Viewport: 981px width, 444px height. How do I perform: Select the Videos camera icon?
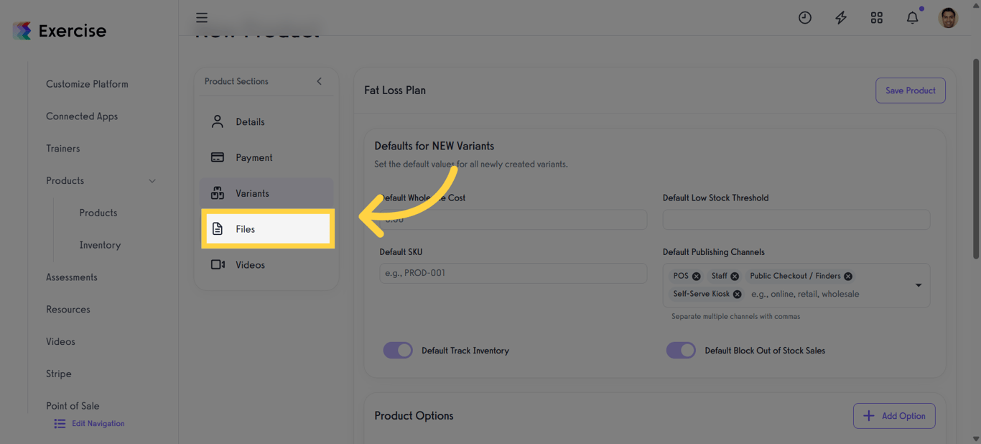click(x=218, y=264)
